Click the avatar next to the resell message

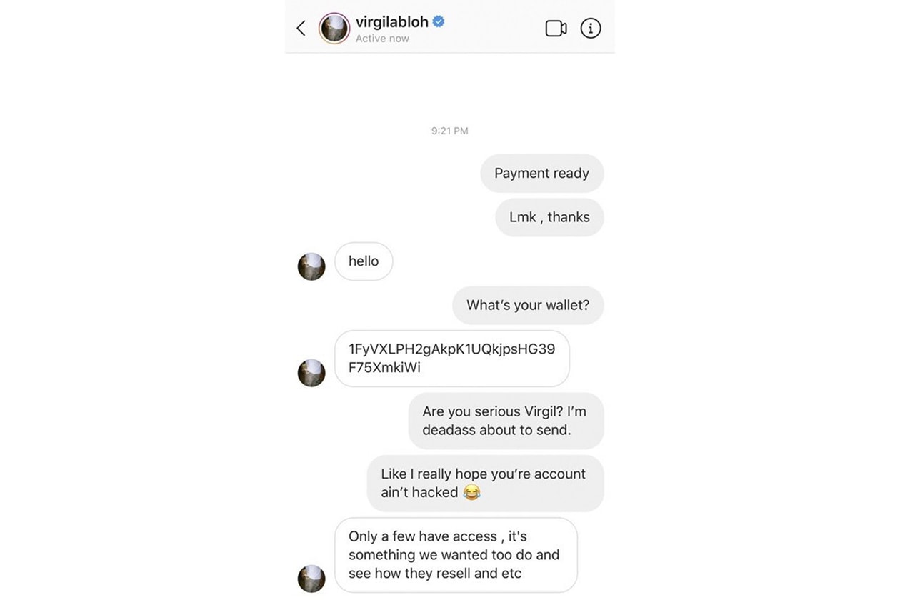(x=311, y=579)
